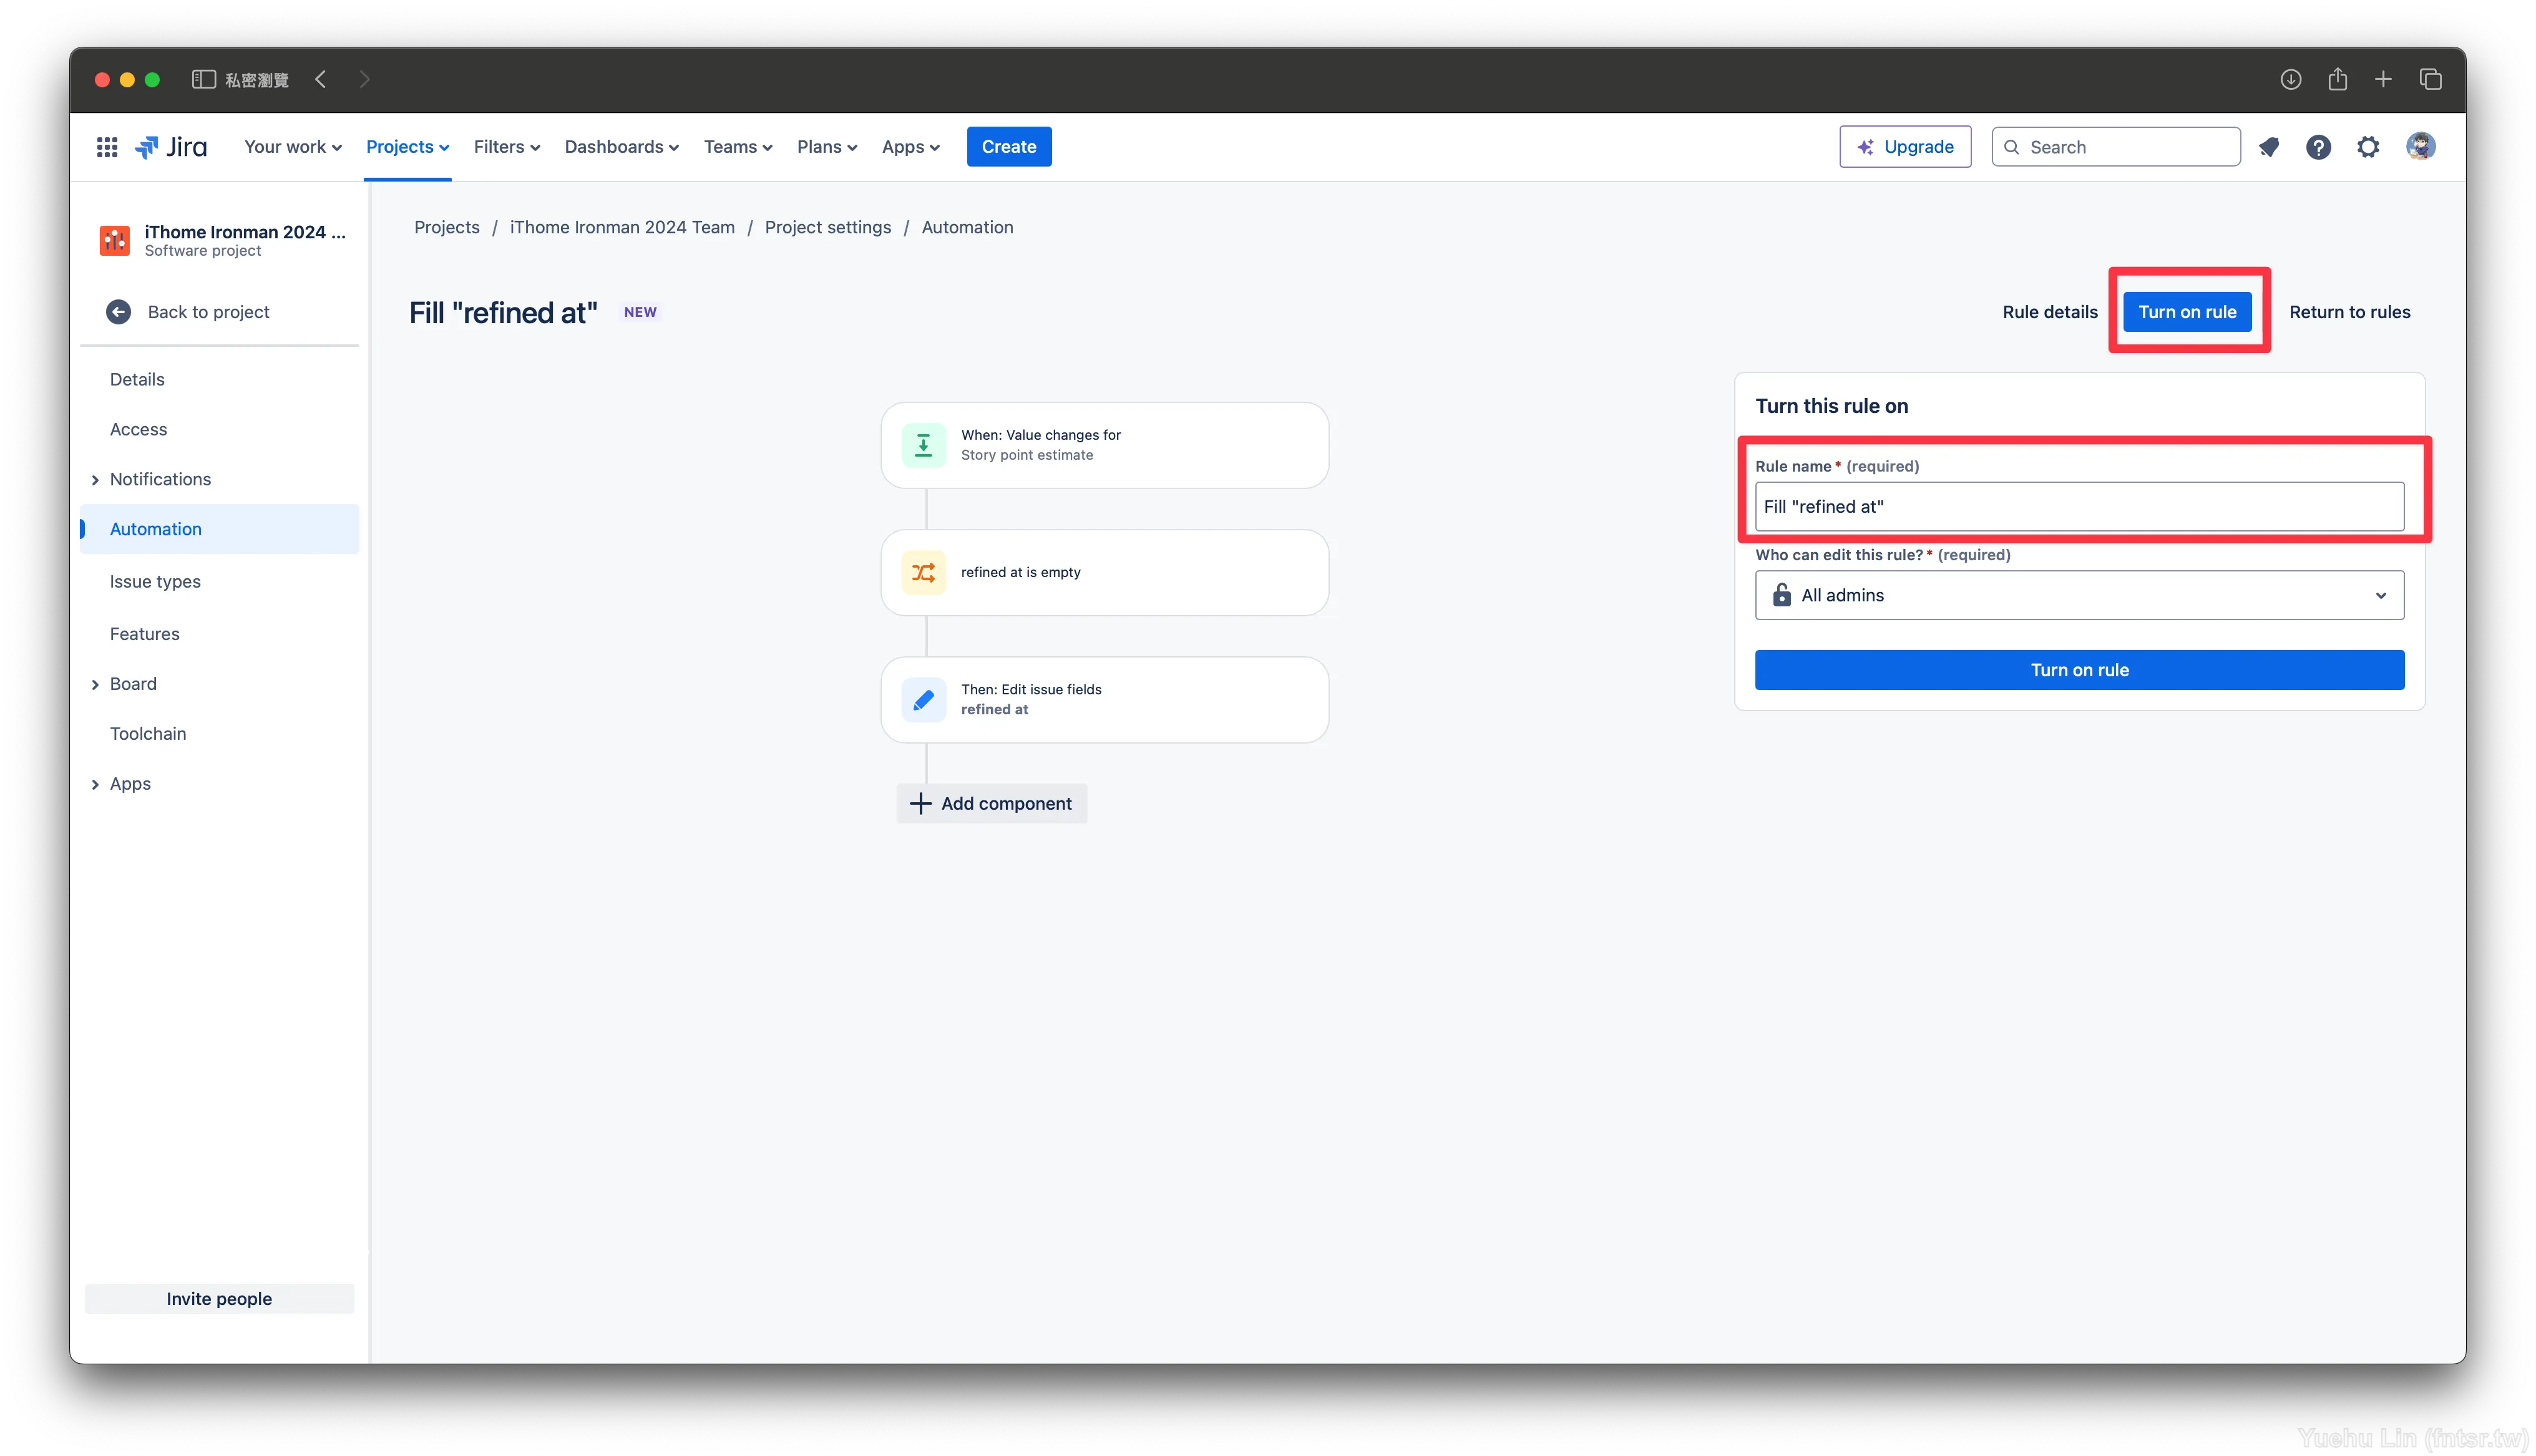Select 'Automation' in the project settings sidebar
The height and width of the screenshot is (1456, 2536).
(x=154, y=528)
